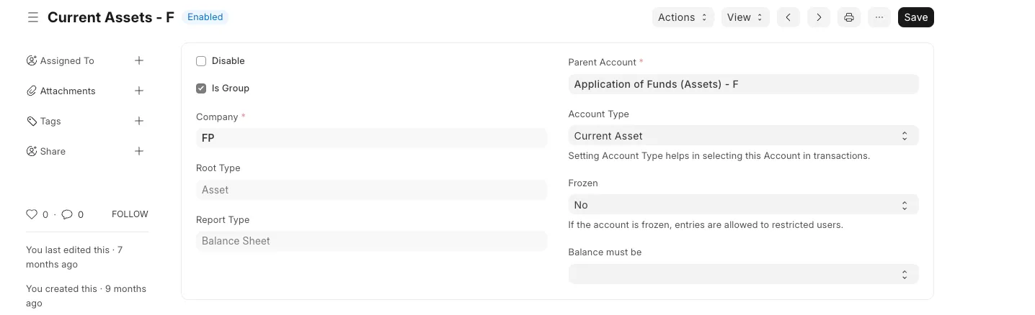Image resolution: width=1035 pixels, height=315 pixels.
Task: Add attachment using plus icon
Action: [x=139, y=91]
